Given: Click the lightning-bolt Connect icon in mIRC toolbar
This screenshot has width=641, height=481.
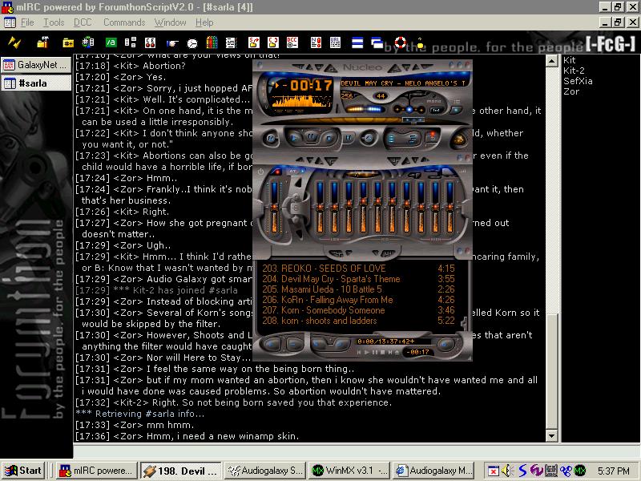Looking at the screenshot, I should tap(14, 42).
